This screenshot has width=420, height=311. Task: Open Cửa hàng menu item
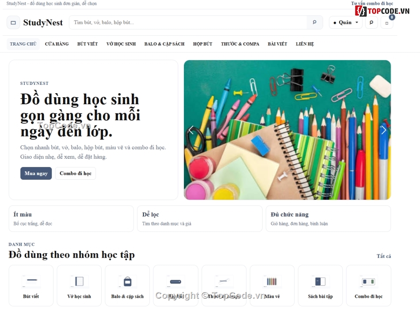(57, 44)
